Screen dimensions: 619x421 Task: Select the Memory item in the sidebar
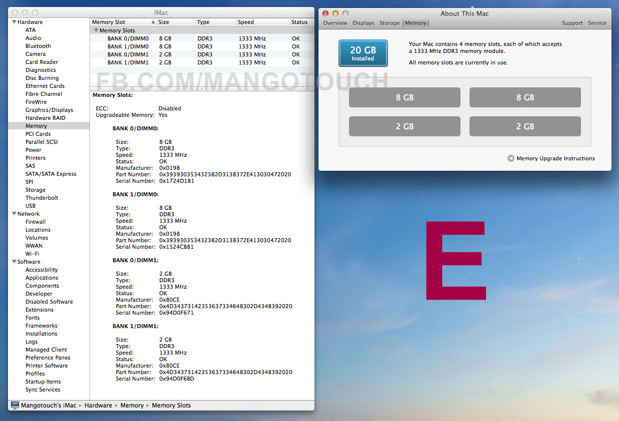click(36, 126)
